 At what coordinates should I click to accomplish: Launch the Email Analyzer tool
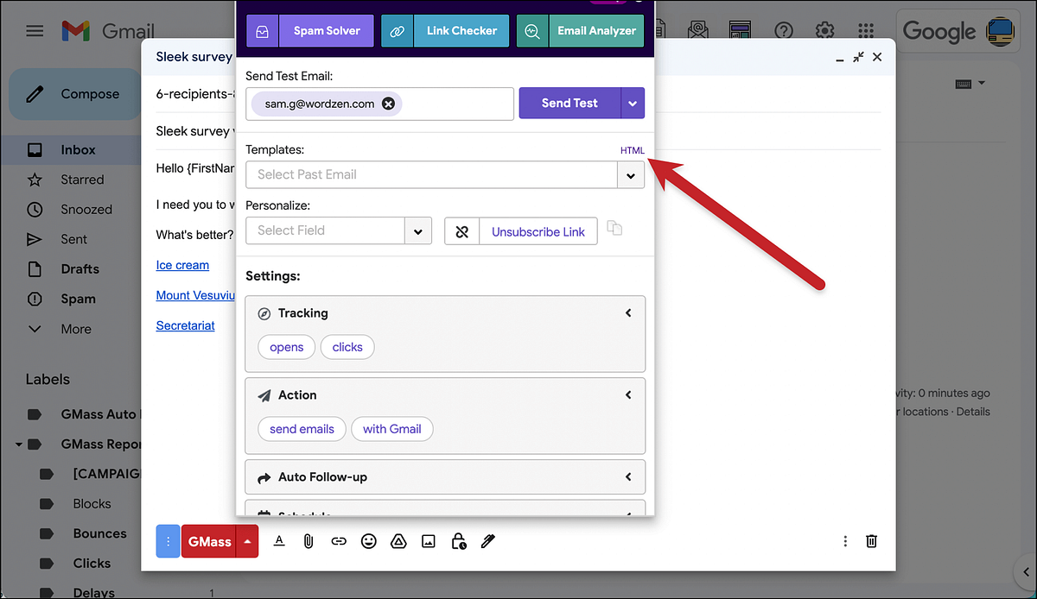coord(596,29)
